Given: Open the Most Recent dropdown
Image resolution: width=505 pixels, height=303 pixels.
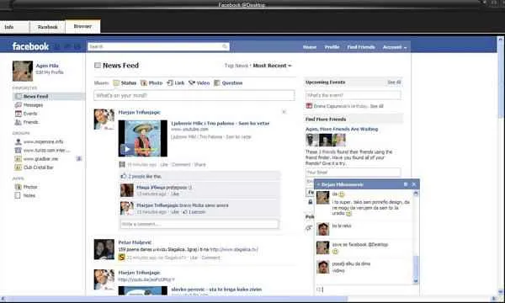Looking at the screenshot, I should (272, 66).
